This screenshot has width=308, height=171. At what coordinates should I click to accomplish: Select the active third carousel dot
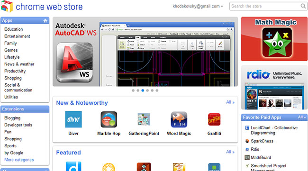click(x=143, y=90)
